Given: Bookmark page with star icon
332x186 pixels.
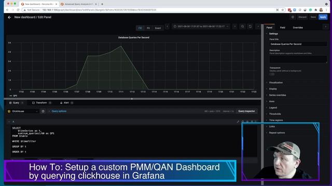Looking at the screenshot, I should coord(282,10).
